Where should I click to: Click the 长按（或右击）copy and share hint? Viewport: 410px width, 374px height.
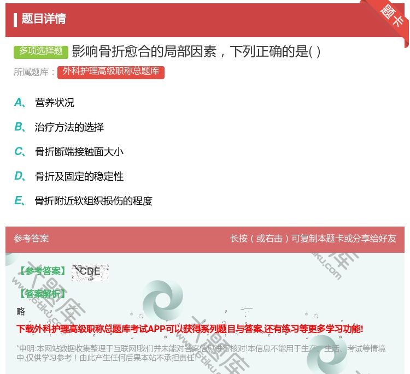pyautogui.click(x=313, y=239)
